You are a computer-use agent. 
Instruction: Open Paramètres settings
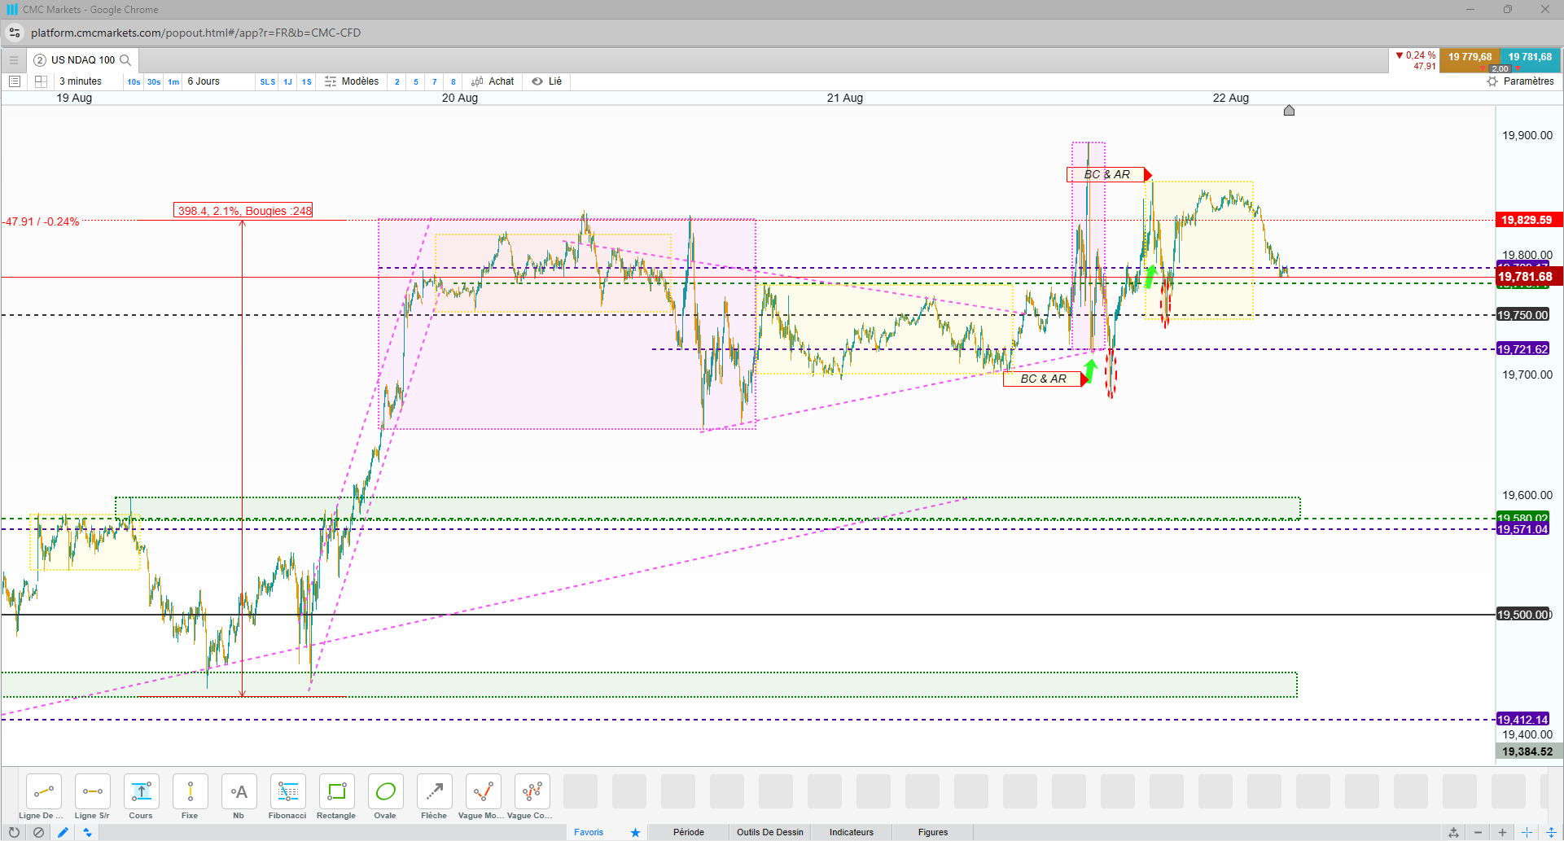coord(1529,81)
